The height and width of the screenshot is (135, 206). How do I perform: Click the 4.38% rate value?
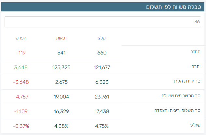[62, 126]
